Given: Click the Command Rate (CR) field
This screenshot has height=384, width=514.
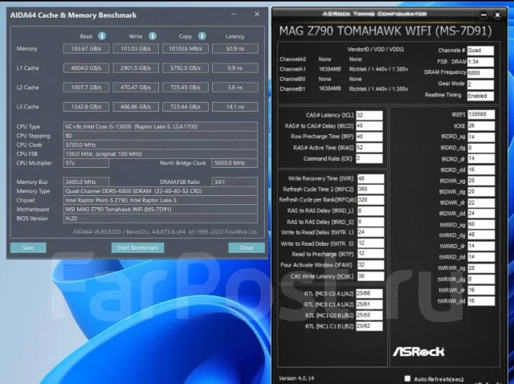Looking at the screenshot, I should (369, 158).
